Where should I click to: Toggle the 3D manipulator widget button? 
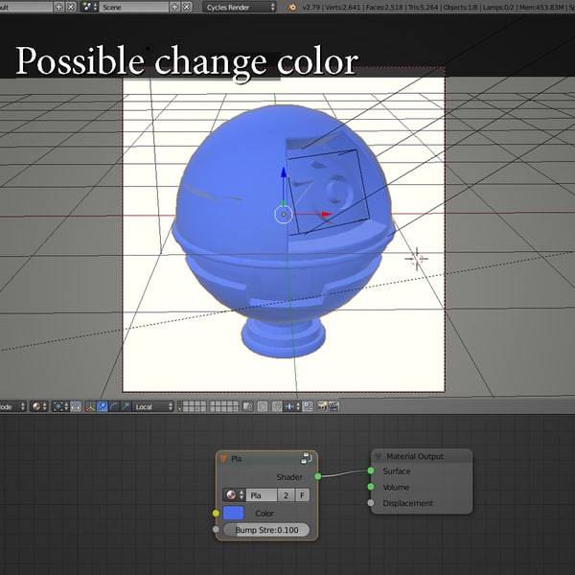[90, 406]
